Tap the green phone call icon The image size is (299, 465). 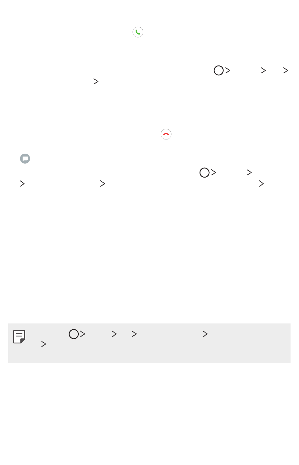138,32
